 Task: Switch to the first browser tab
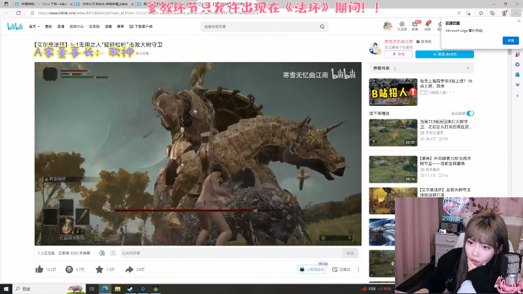(44, 4)
